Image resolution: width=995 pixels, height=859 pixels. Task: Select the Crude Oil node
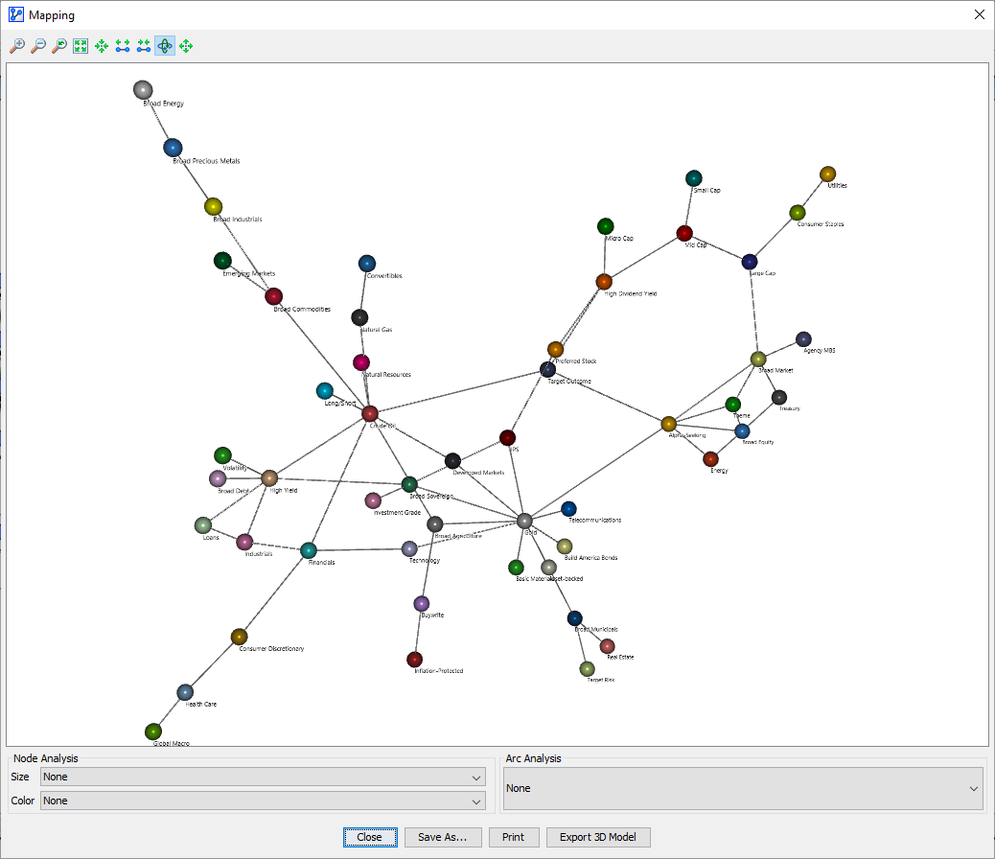370,413
